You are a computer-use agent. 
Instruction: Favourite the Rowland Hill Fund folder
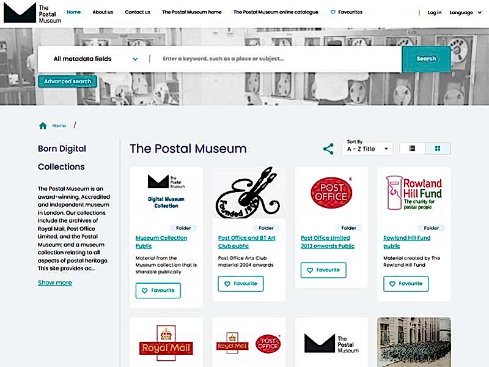click(x=406, y=284)
